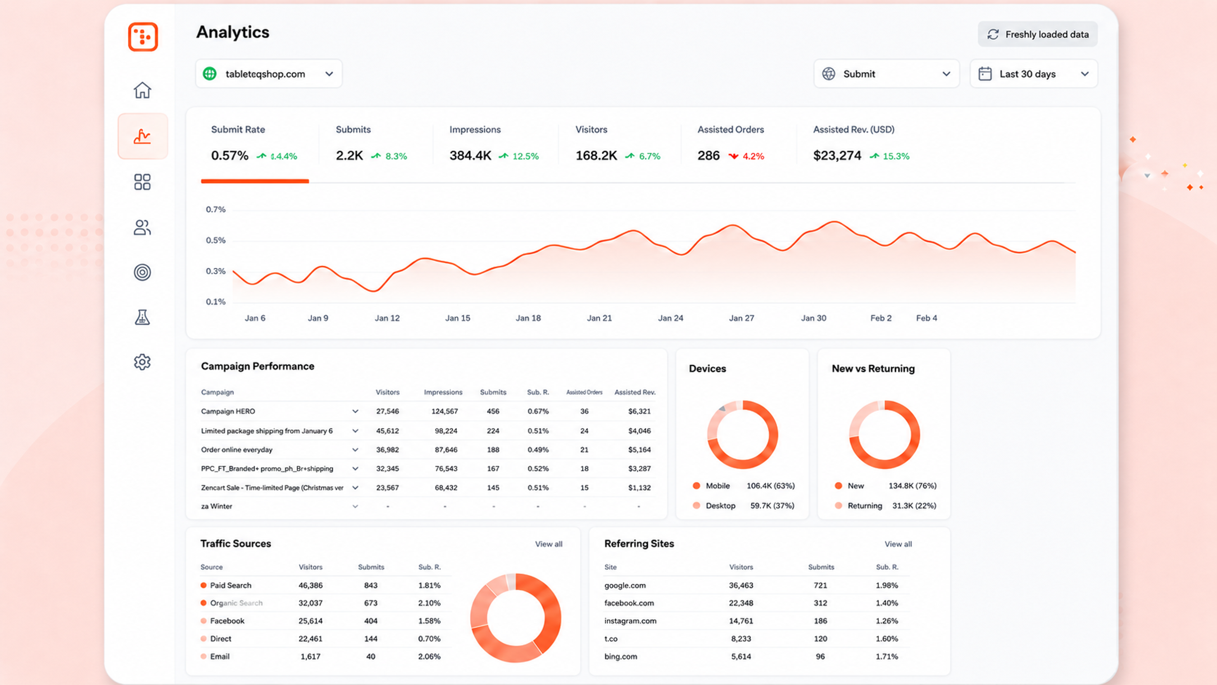Select the Visitors metric tab
1217x685 pixels.
(x=618, y=144)
